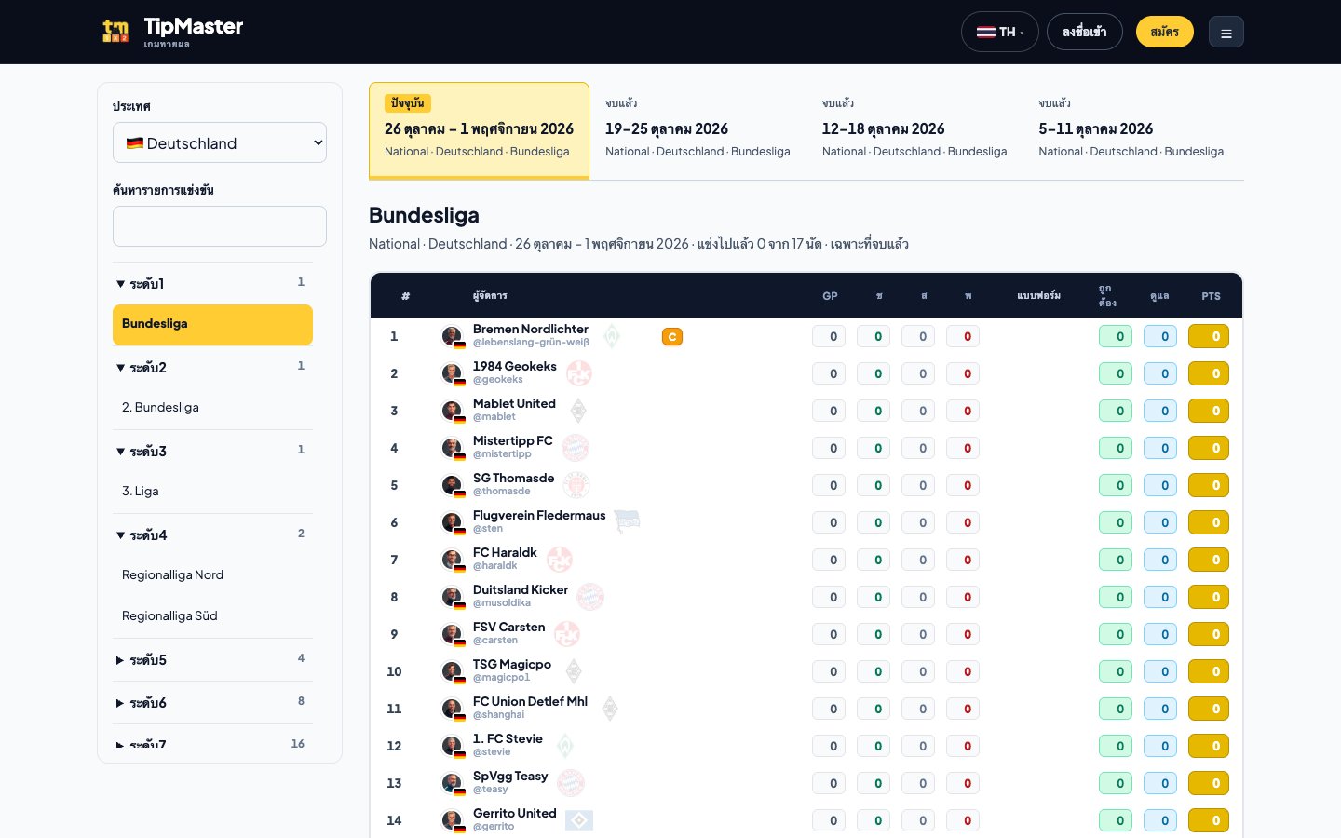The width and height of the screenshot is (1341, 838).
Task: Click the orange C badge next to Bremen Nordlichter
Action: tap(672, 337)
